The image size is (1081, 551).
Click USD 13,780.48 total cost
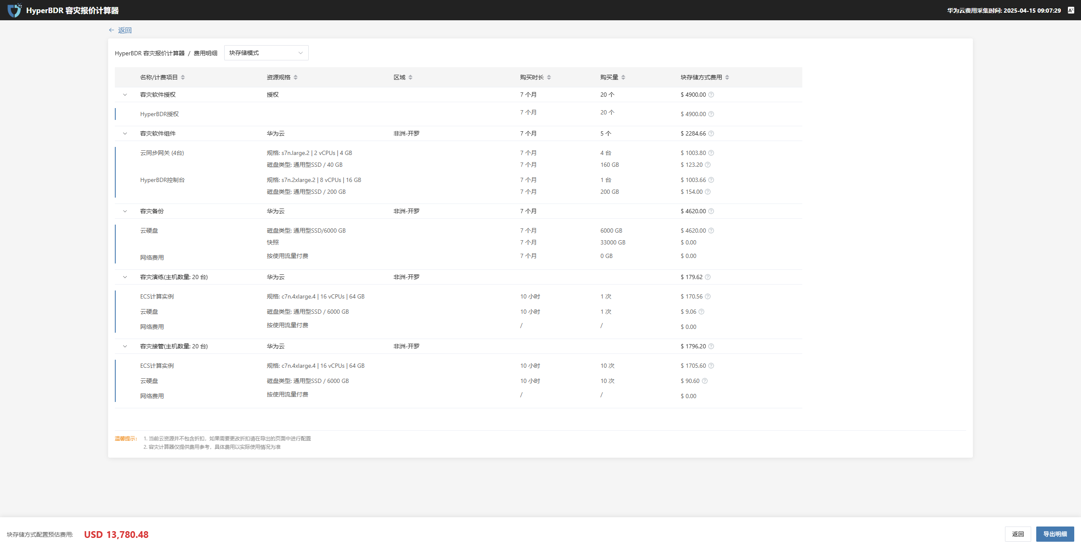coord(116,535)
